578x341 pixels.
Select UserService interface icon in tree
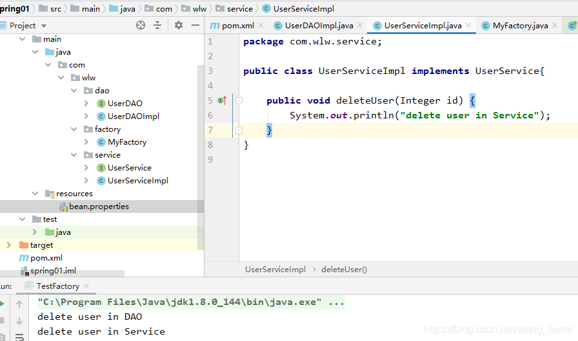101,168
